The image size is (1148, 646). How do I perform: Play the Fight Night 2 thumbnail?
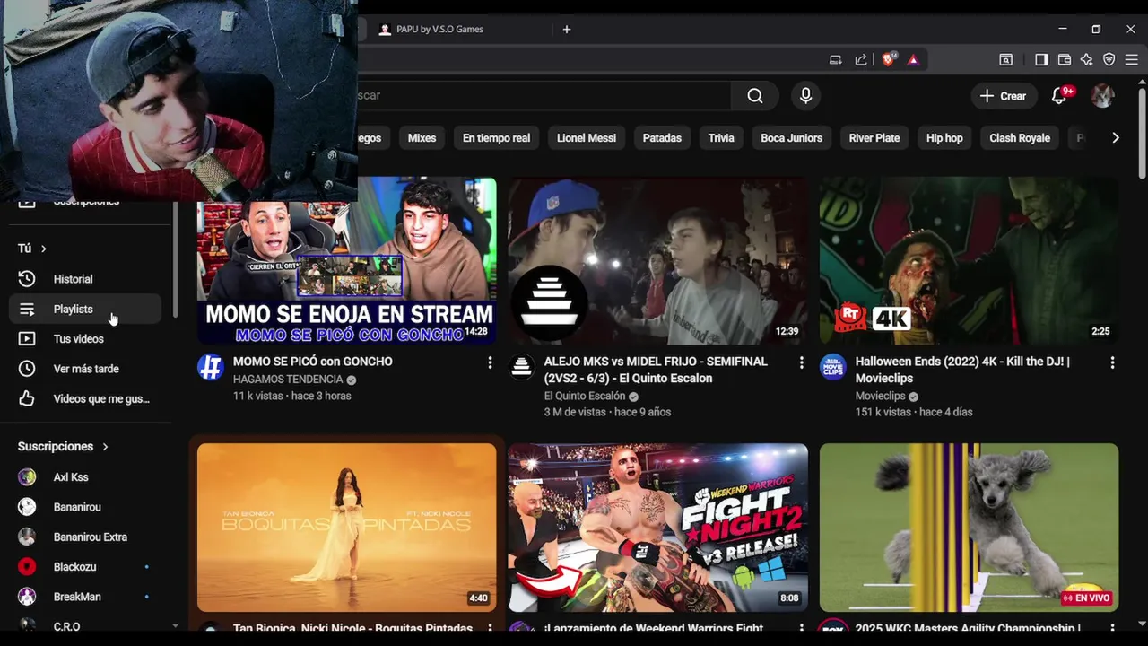657,528
